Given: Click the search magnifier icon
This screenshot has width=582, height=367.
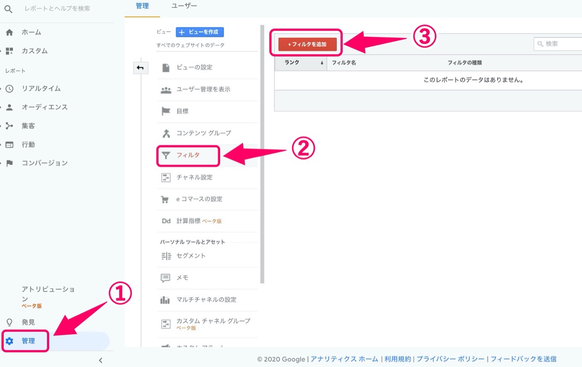Looking at the screenshot, I should pos(8,9).
